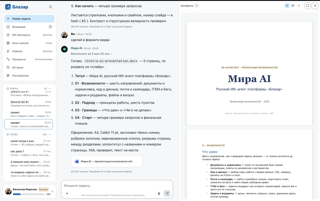Open История section
Image resolution: width=320 pixels, height=201 pixels.
pyautogui.click(x=29, y=67)
